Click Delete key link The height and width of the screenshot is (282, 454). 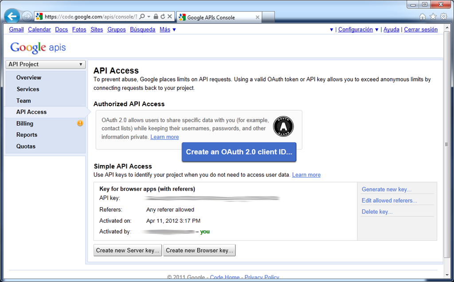click(377, 212)
